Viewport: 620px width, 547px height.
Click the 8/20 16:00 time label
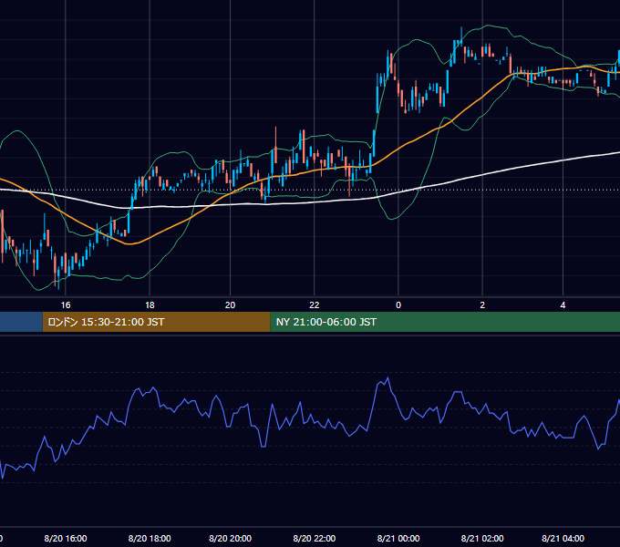point(66,538)
